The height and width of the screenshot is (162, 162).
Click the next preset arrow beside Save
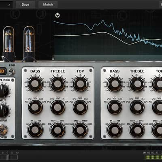(x=9, y=5)
